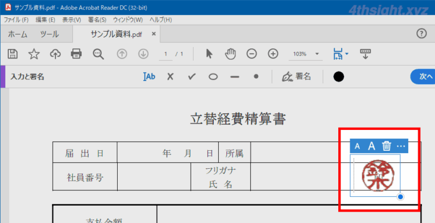Enlarge stamp with large A button
The width and height of the screenshot is (435, 223).
pos(372,146)
